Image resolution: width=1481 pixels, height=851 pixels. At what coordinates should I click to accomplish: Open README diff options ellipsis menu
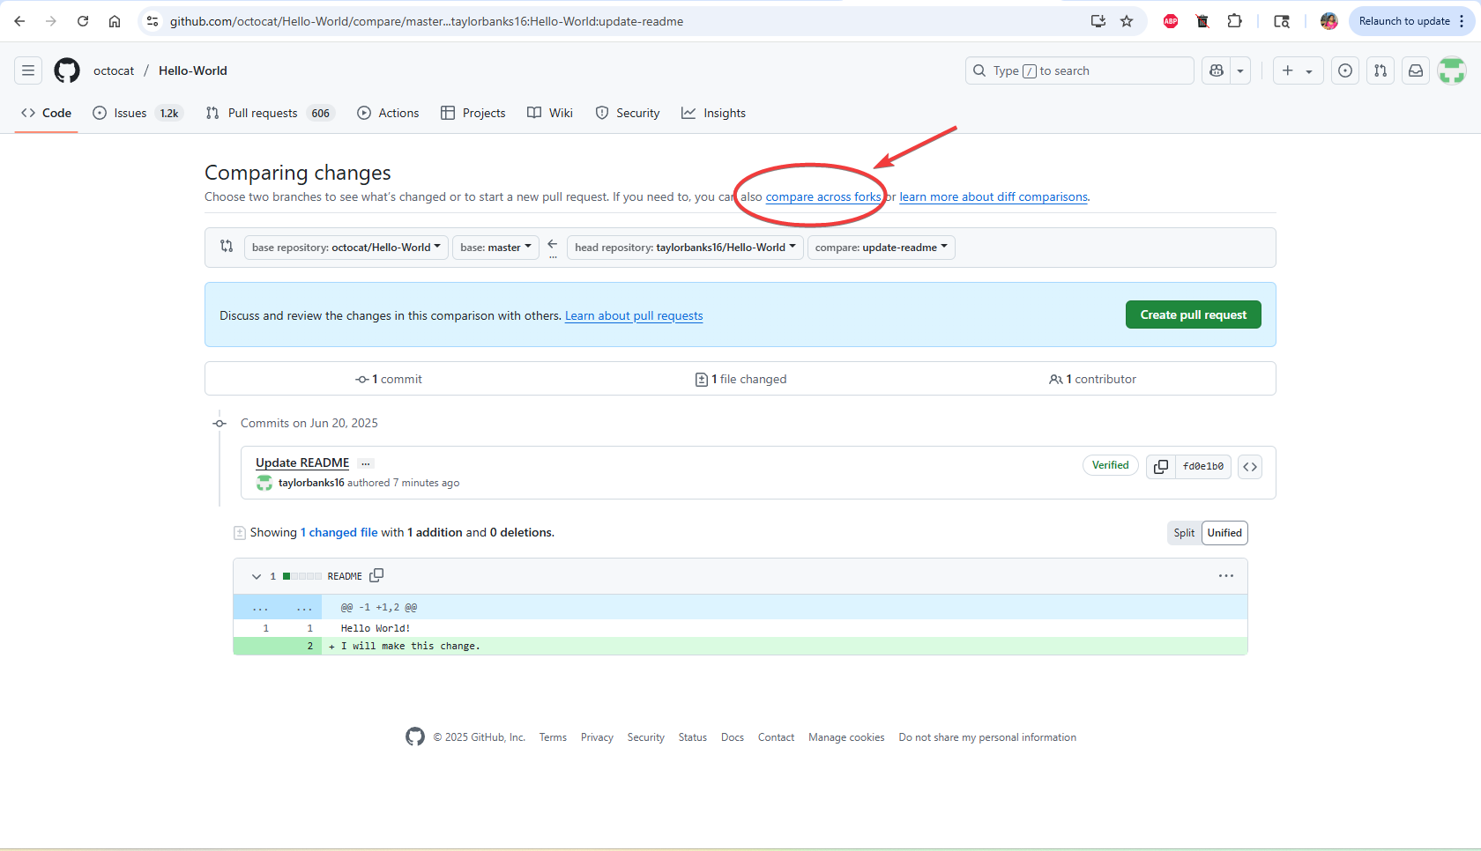tap(1226, 576)
